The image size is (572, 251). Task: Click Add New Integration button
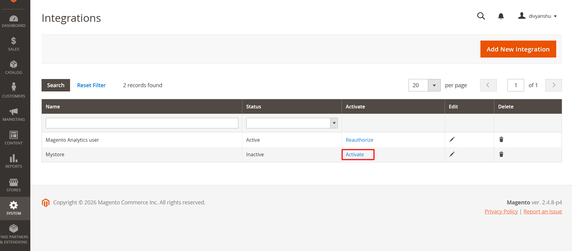tap(518, 49)
